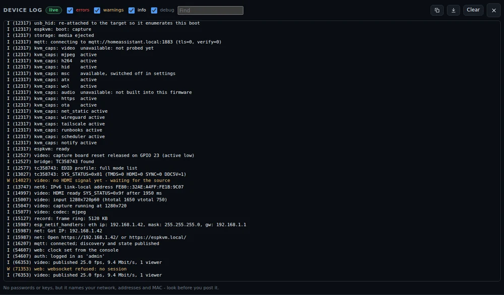504x295 pixels.
Task: Select the 'kvm_caps: tailscale active' line
Action: [55, 124]
